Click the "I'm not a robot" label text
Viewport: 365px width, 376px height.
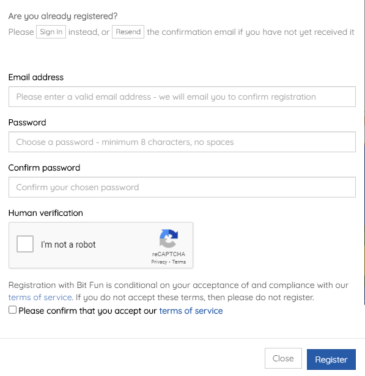pyautogui.click(x=68, y=245)
